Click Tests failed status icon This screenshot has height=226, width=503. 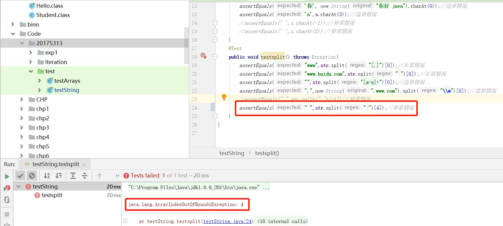coord(126,176)
